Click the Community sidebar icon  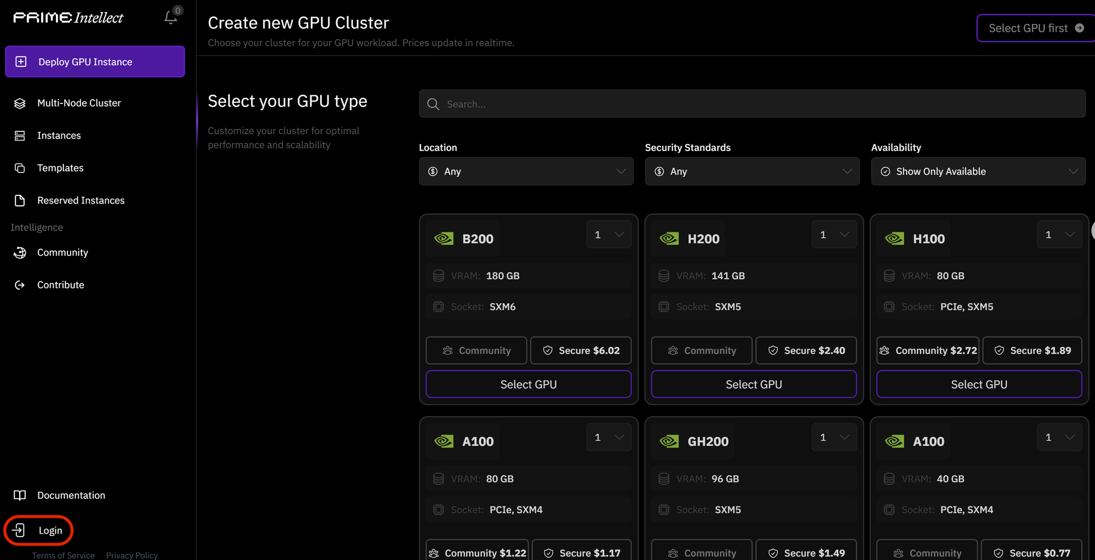point(20,252)
